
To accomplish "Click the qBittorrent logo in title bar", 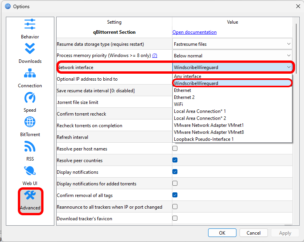I will click(8, 6).
